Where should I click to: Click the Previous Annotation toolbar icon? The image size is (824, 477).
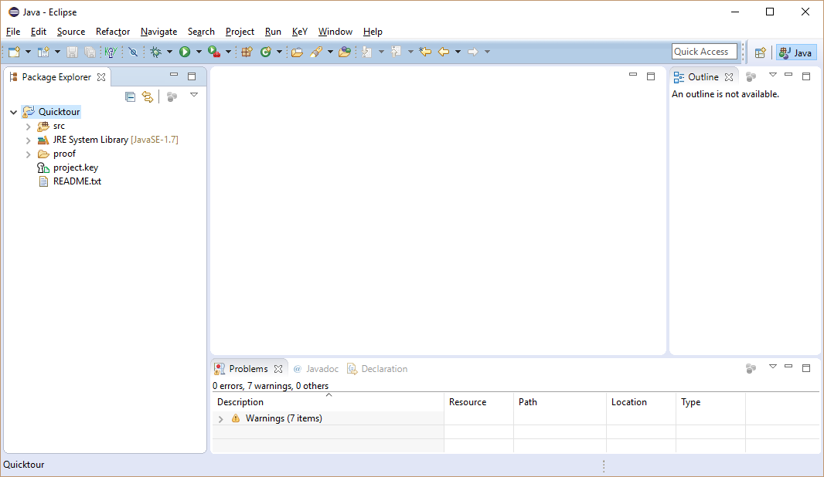397,52
